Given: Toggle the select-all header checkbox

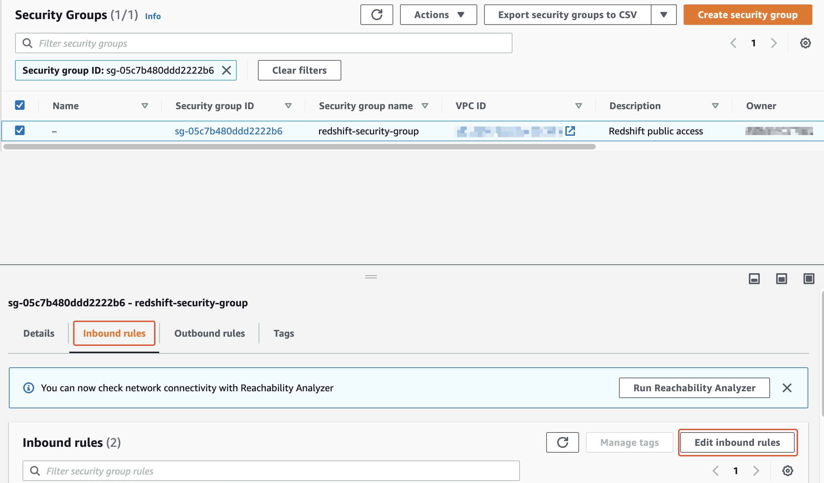Looking at the screenshot, I should (20, 105).
